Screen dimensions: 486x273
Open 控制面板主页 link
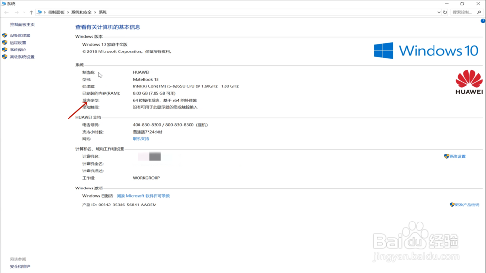click(x=22, y=24)
